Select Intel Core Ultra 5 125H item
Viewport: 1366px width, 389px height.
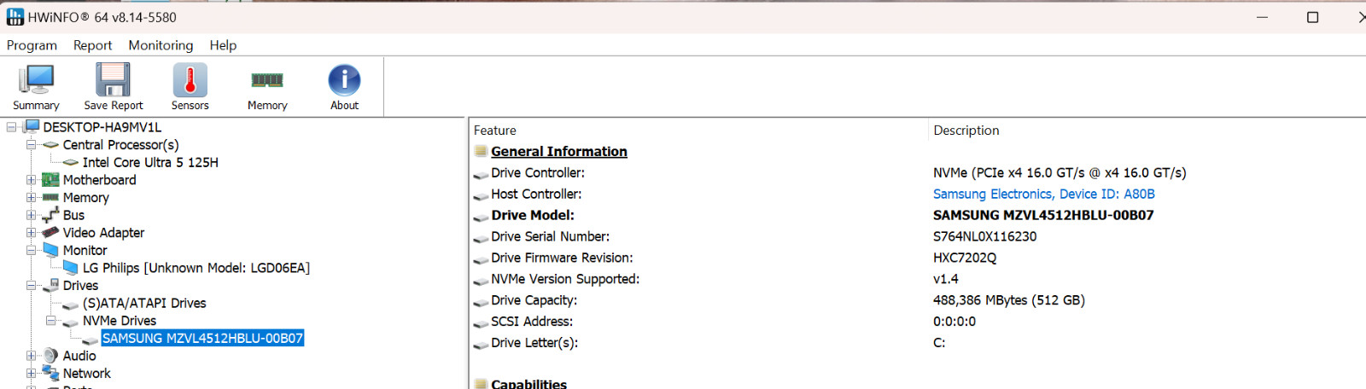pyautogui.click(x=150, y=162)
